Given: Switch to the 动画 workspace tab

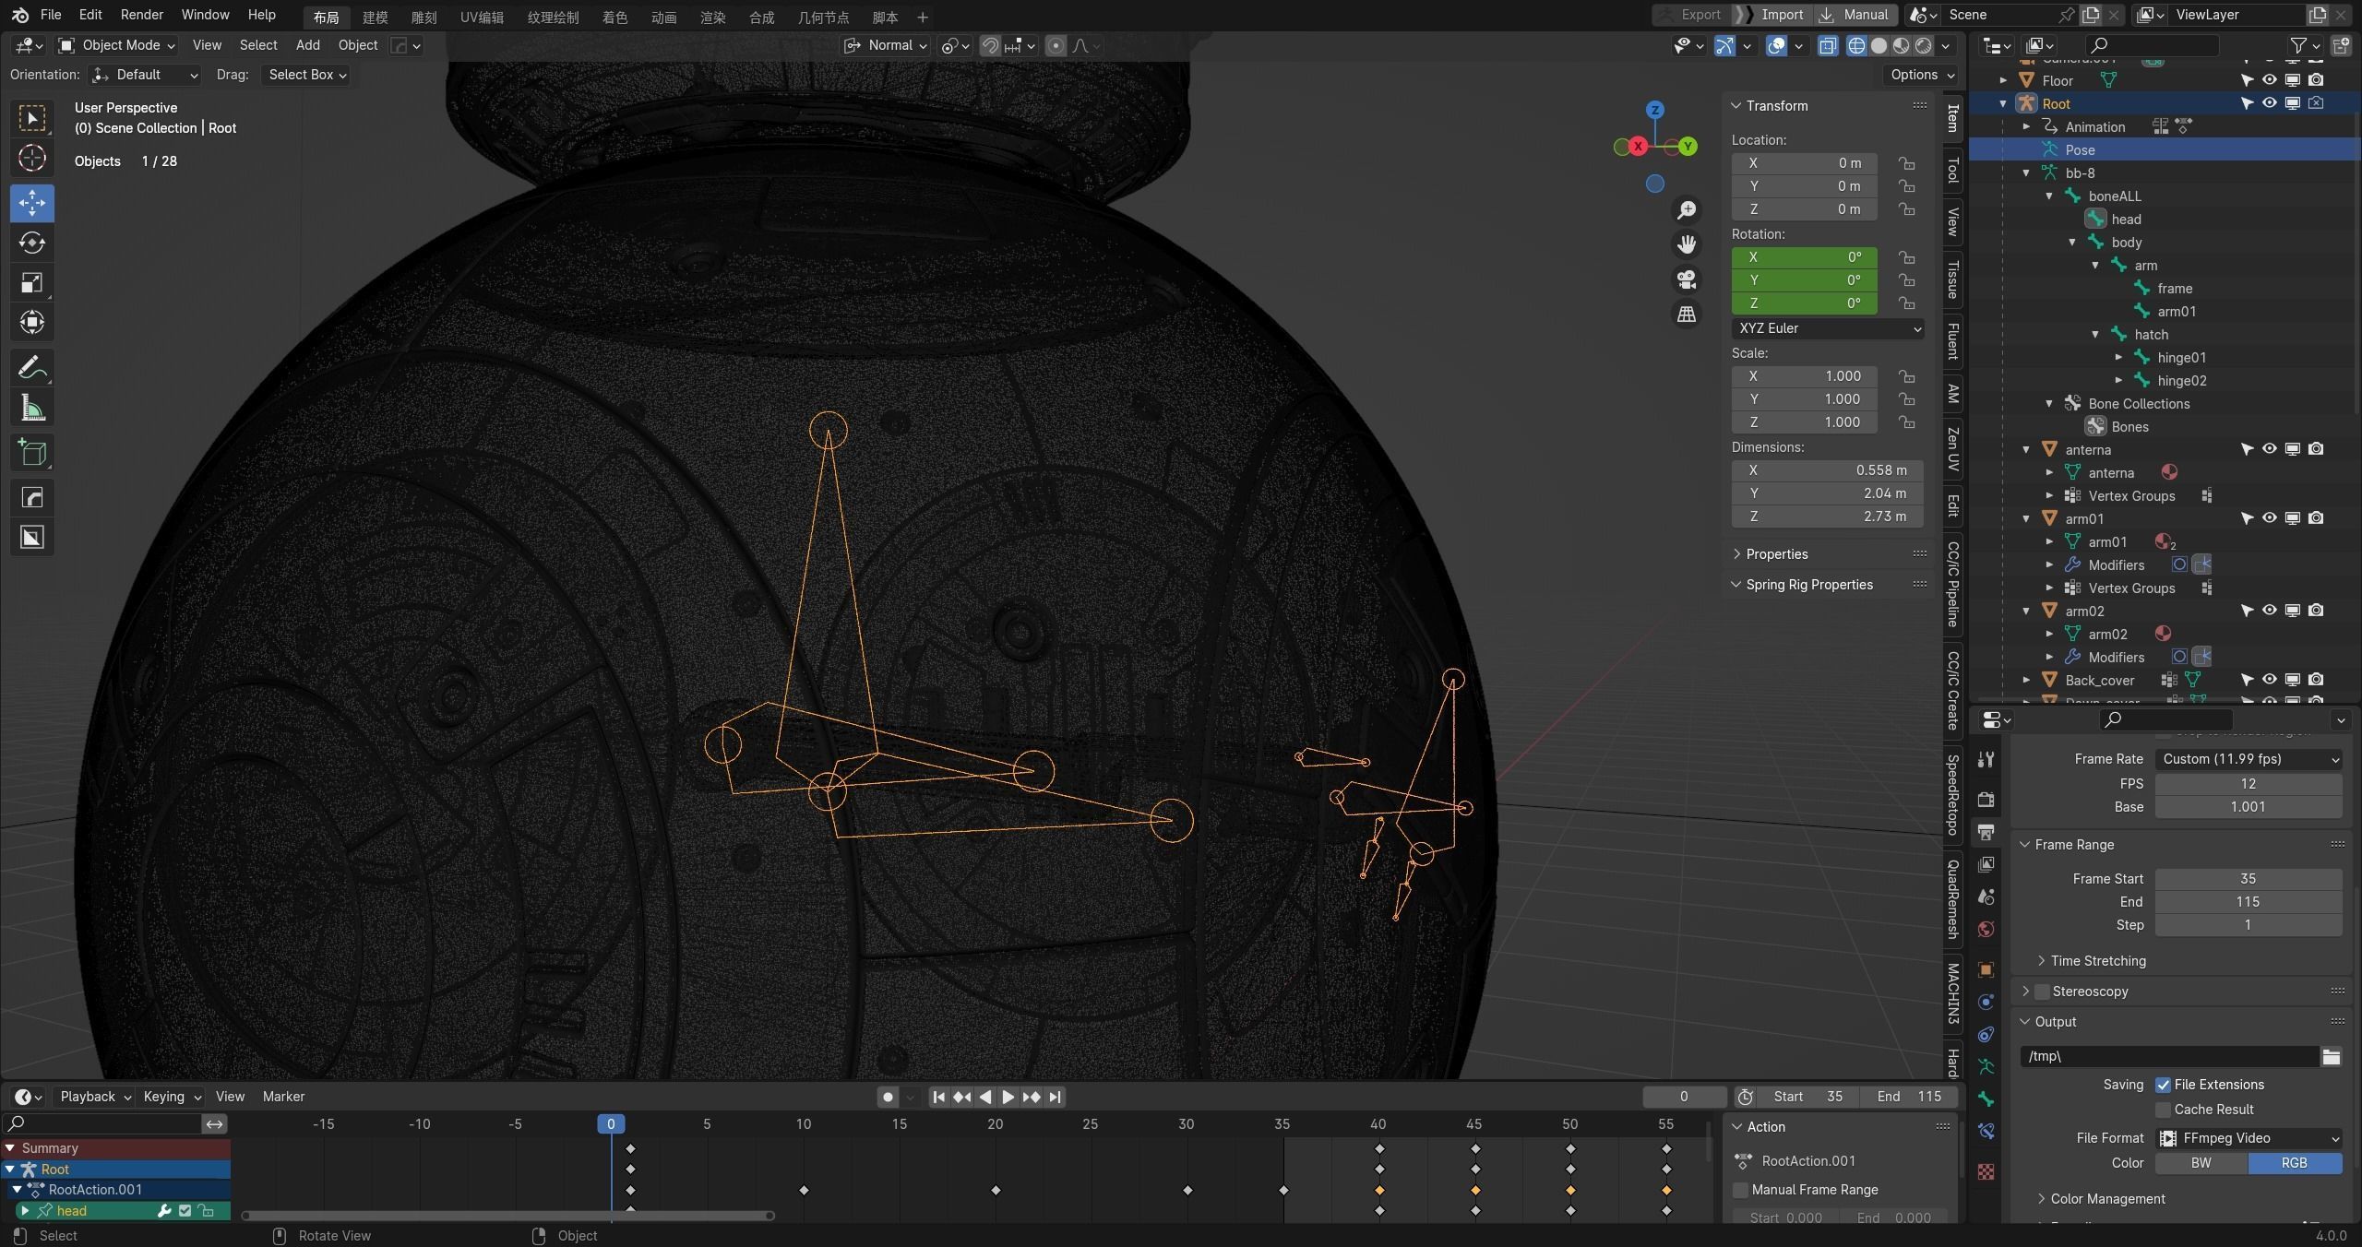Looking at the screenshot, I should tap(663, 18).
